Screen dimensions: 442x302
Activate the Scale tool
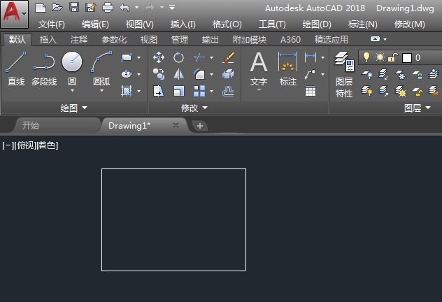pos(178,91)
